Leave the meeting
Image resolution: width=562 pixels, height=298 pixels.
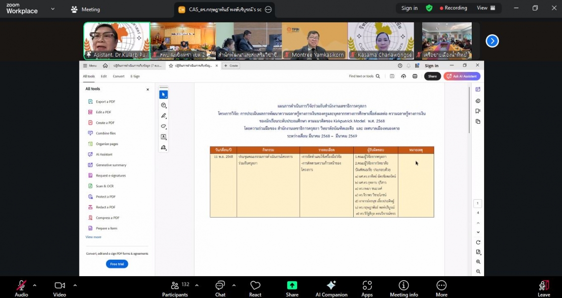(544, 287)
